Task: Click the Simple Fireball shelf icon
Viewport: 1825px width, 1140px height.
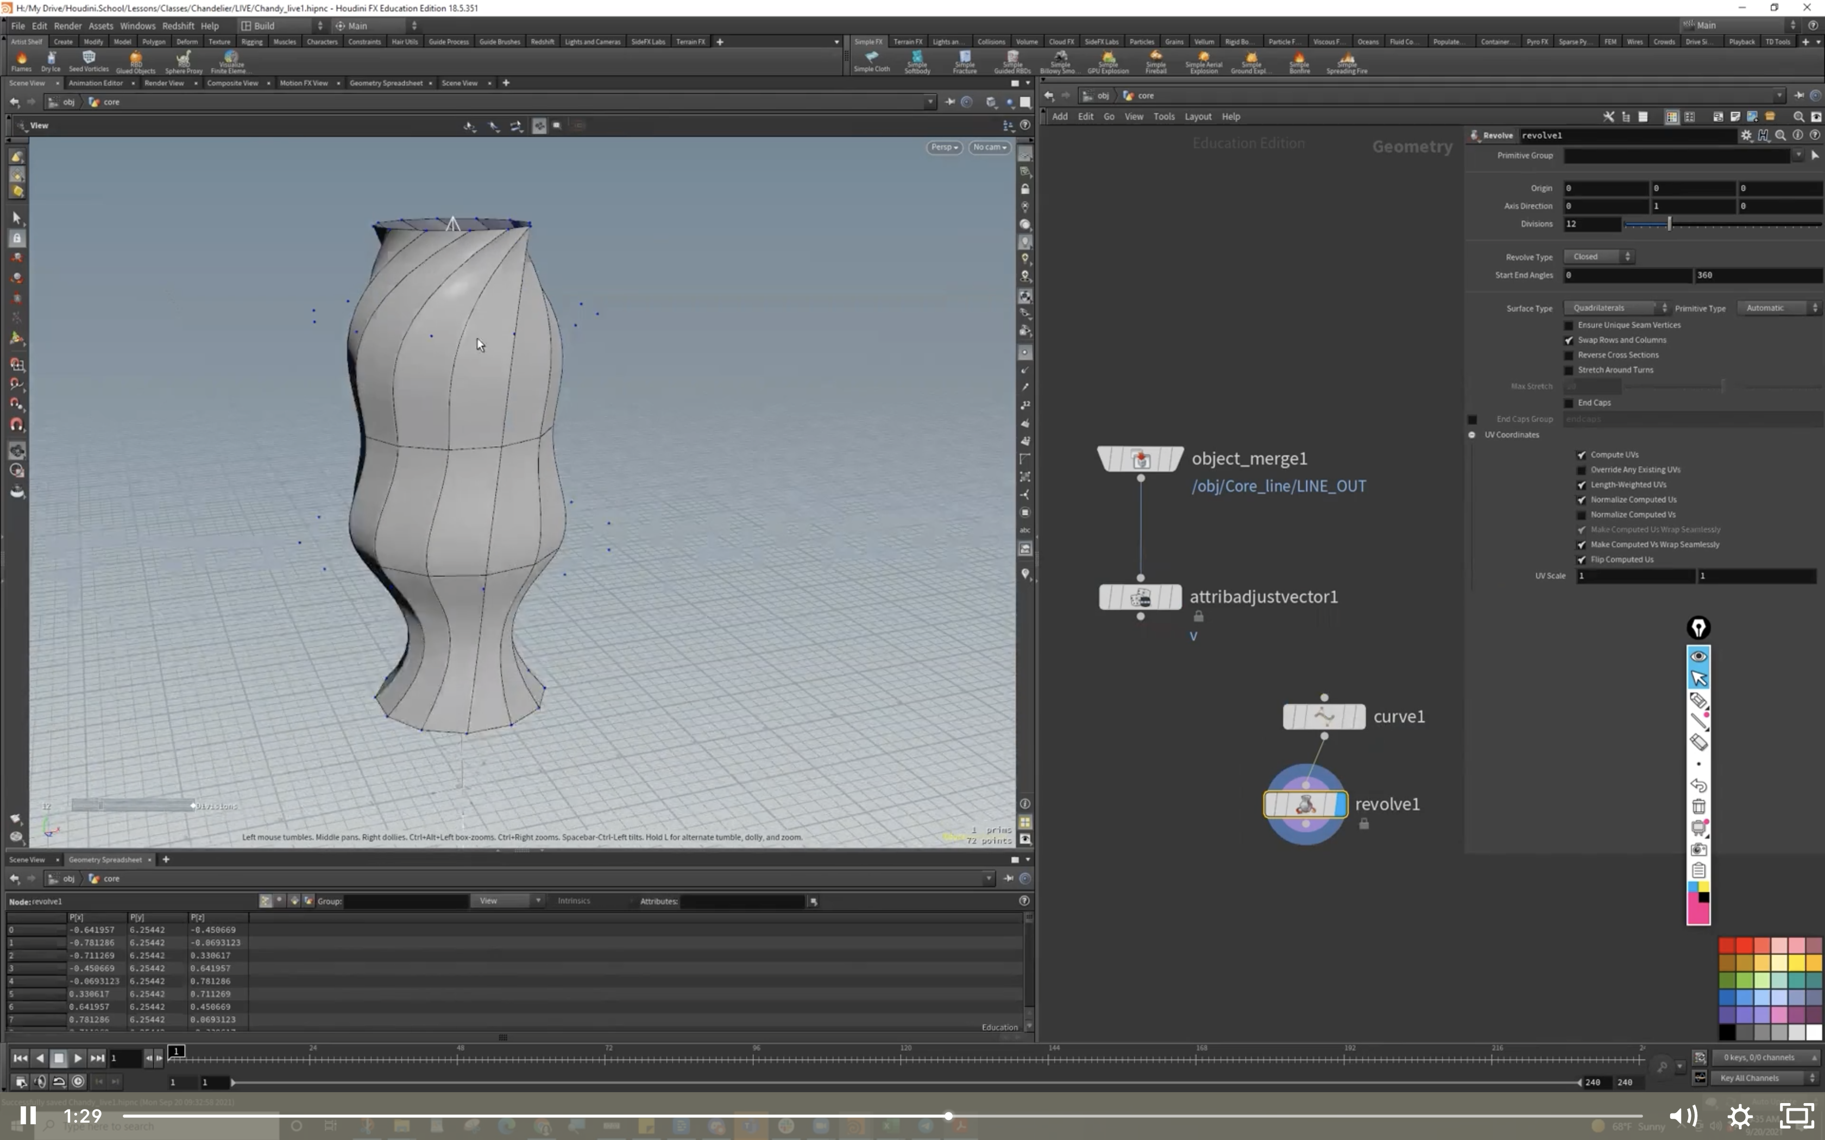Action: click(1155, 58)
